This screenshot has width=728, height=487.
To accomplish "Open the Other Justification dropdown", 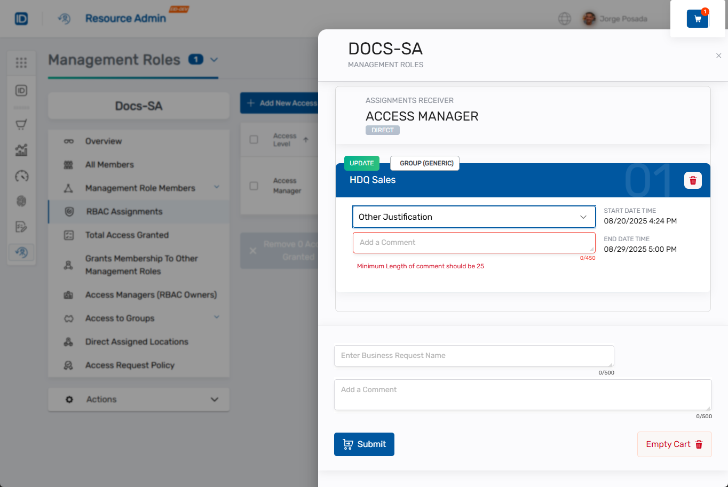I will (x=473, y=217).
